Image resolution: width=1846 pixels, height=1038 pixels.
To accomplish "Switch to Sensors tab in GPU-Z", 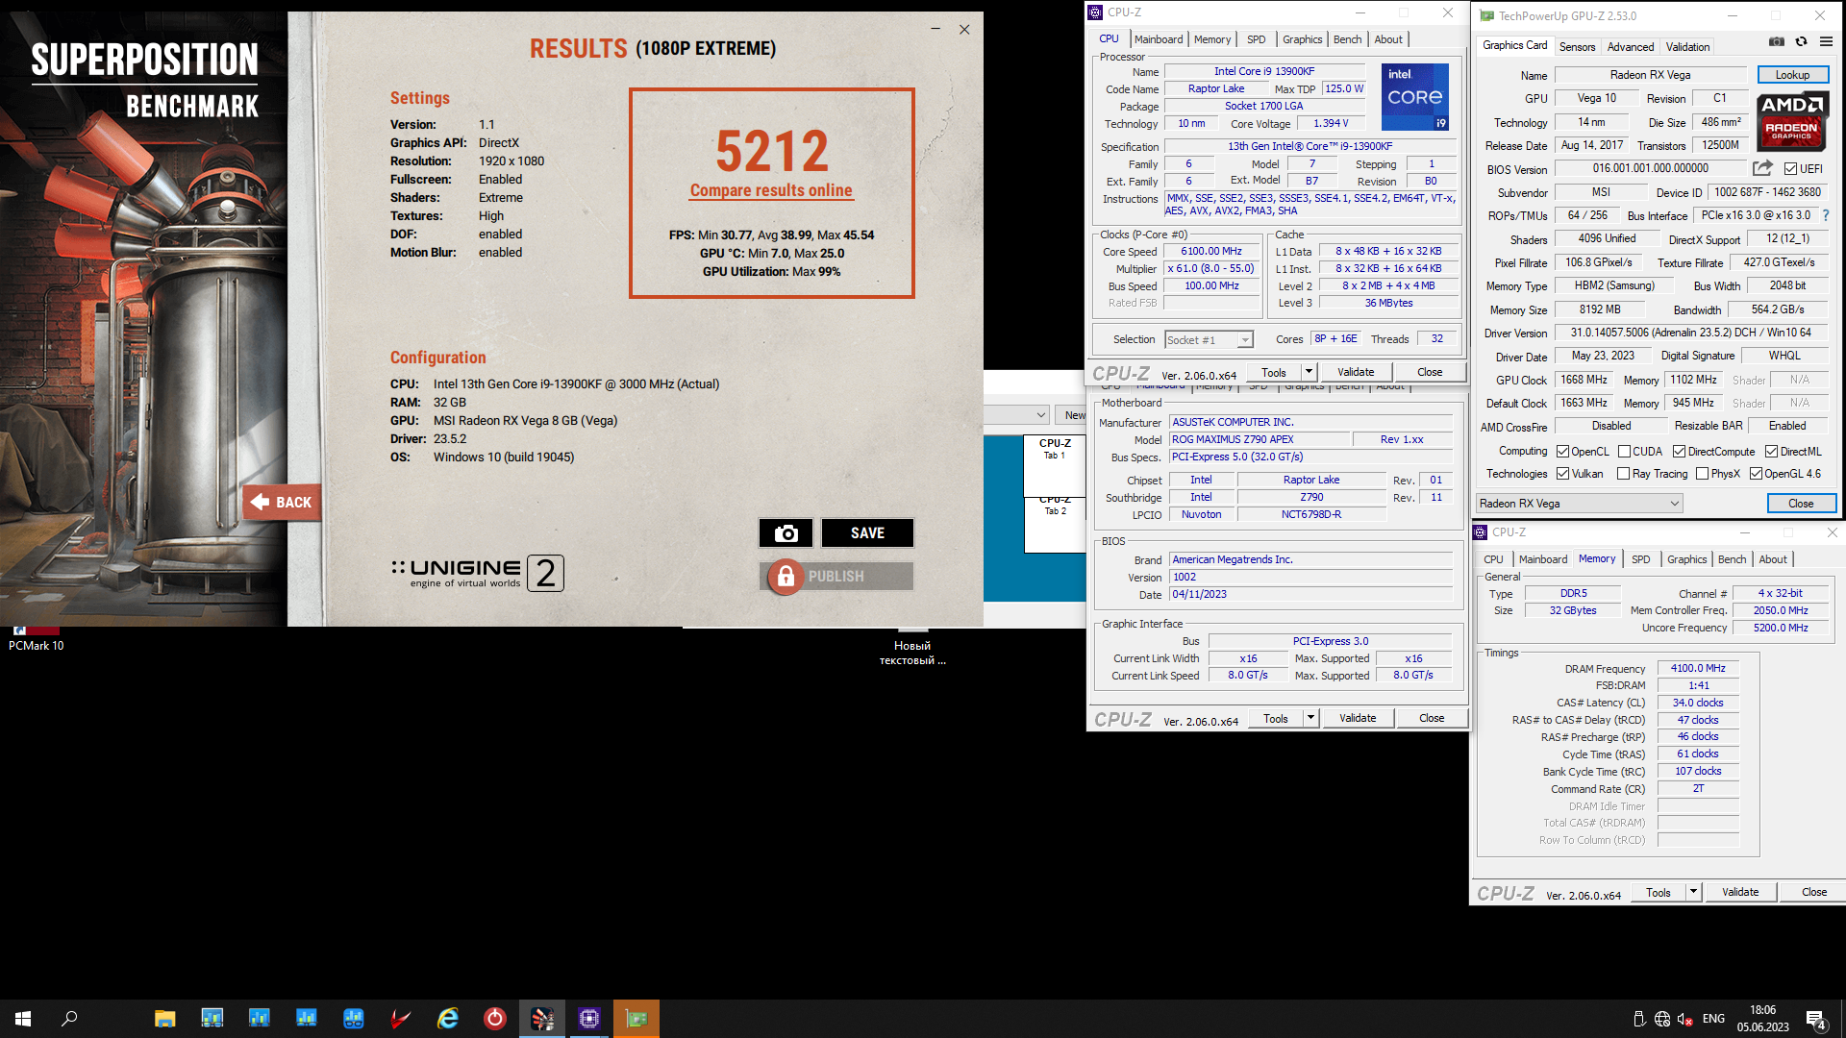I will pos(1577,46).
